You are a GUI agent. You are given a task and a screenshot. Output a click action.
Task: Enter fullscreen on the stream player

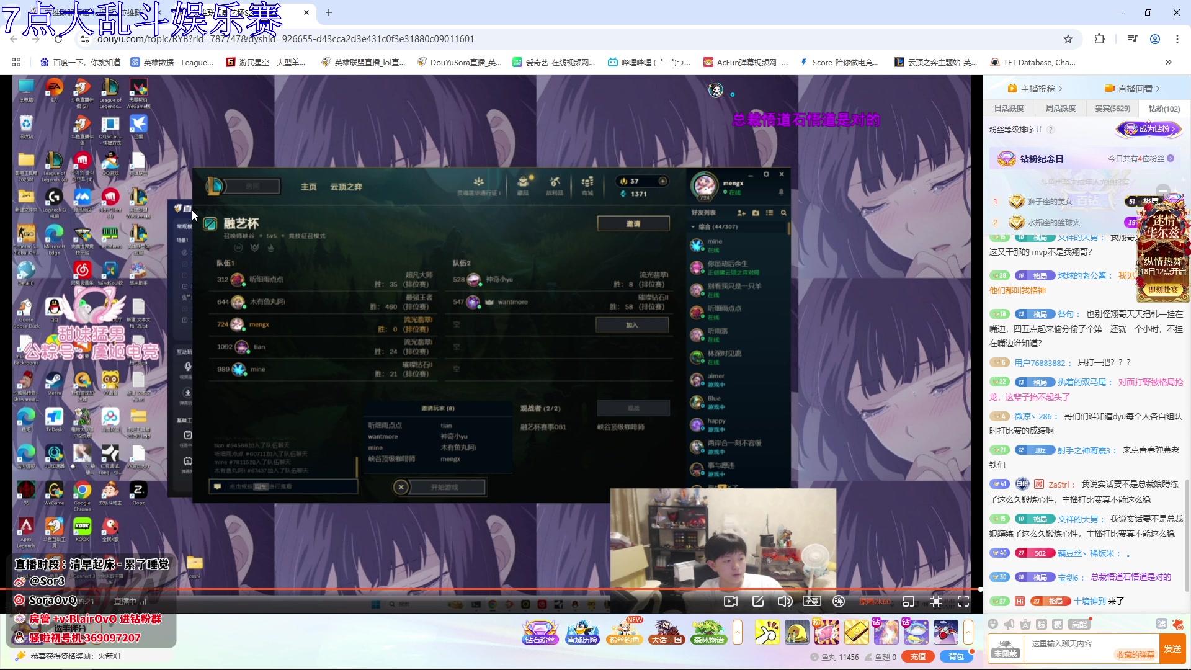tap(963, 601)
